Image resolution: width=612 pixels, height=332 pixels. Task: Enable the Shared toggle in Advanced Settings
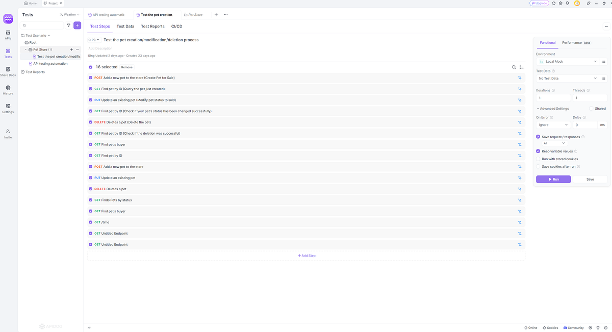point(592,108)
